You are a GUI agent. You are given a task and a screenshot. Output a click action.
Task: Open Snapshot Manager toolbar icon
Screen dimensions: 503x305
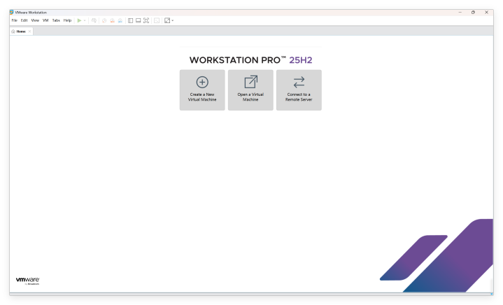click(x=120, y=20)
